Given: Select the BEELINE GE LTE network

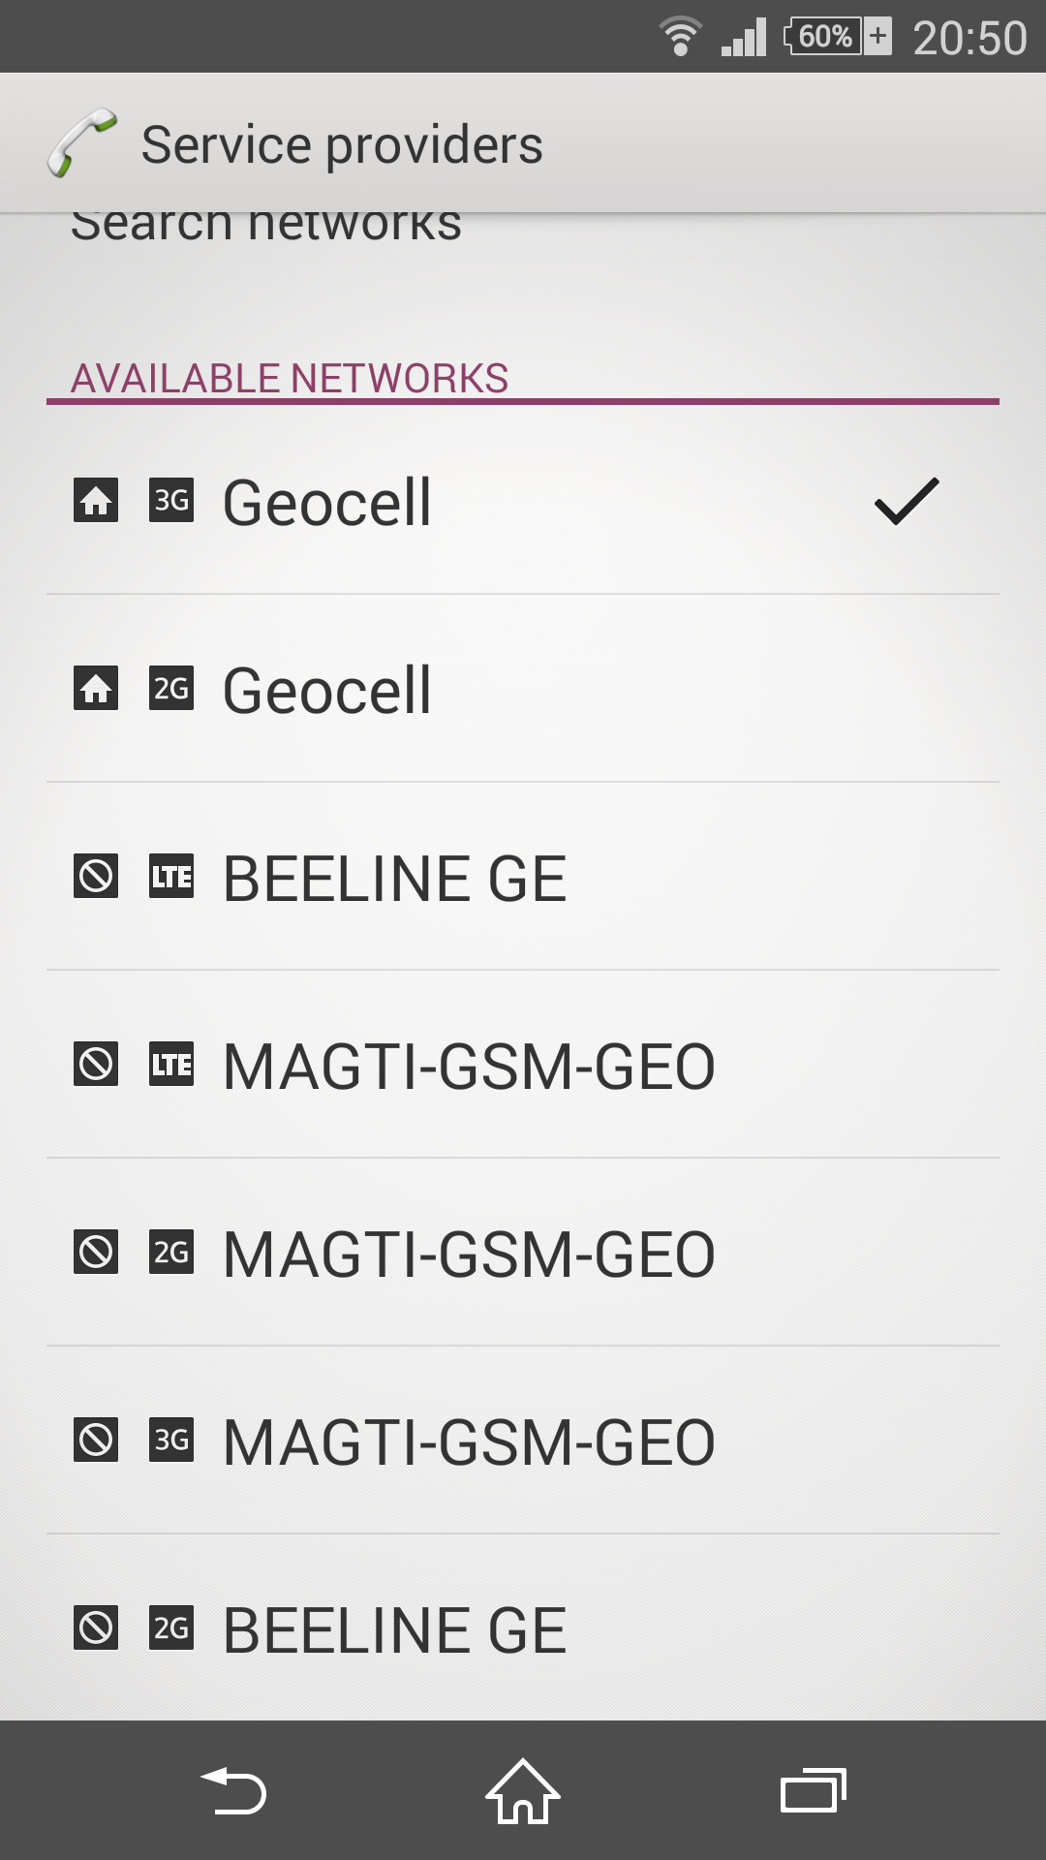Looking at the screenshot, I should (523, 878).
